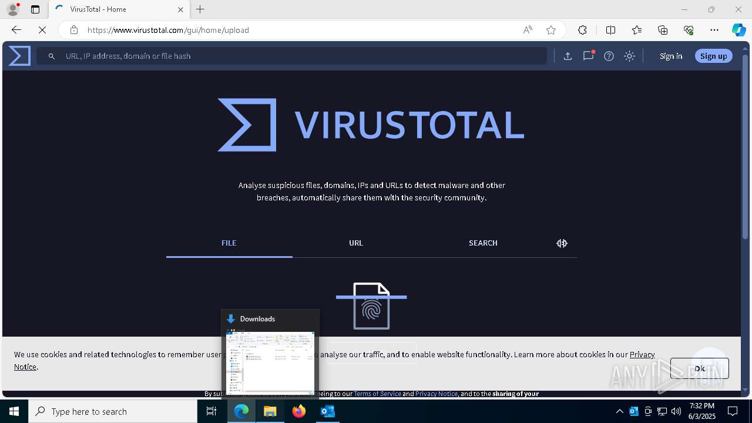Open the Collections icon
752x423 pixels.
[x=663, y=30]
